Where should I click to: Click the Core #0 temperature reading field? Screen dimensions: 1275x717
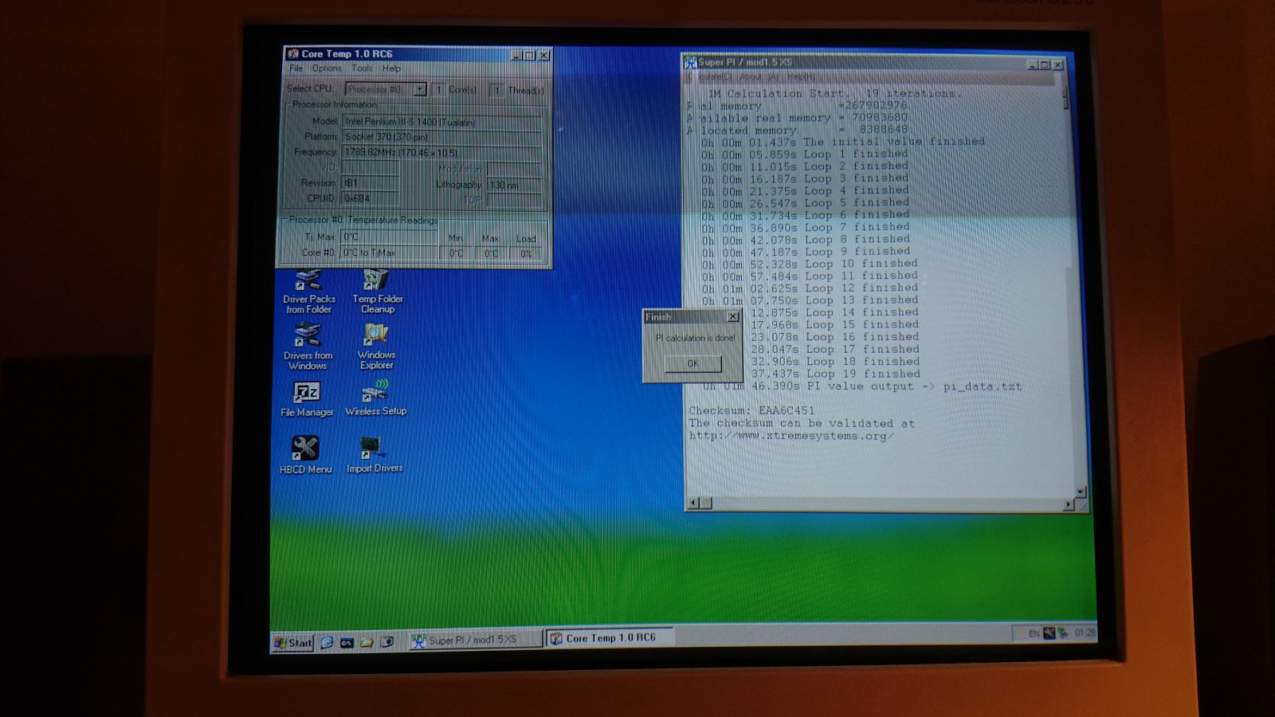(389, 253)
